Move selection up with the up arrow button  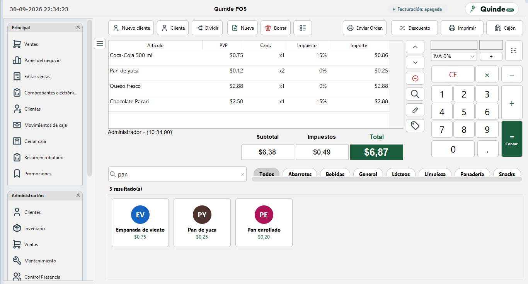pos(415,47)
